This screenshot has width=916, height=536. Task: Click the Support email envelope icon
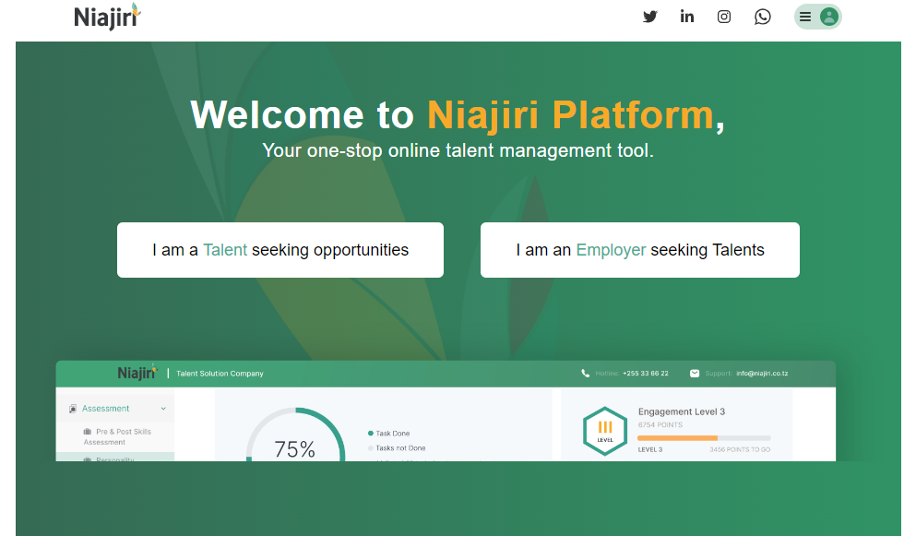pos(695,374)
